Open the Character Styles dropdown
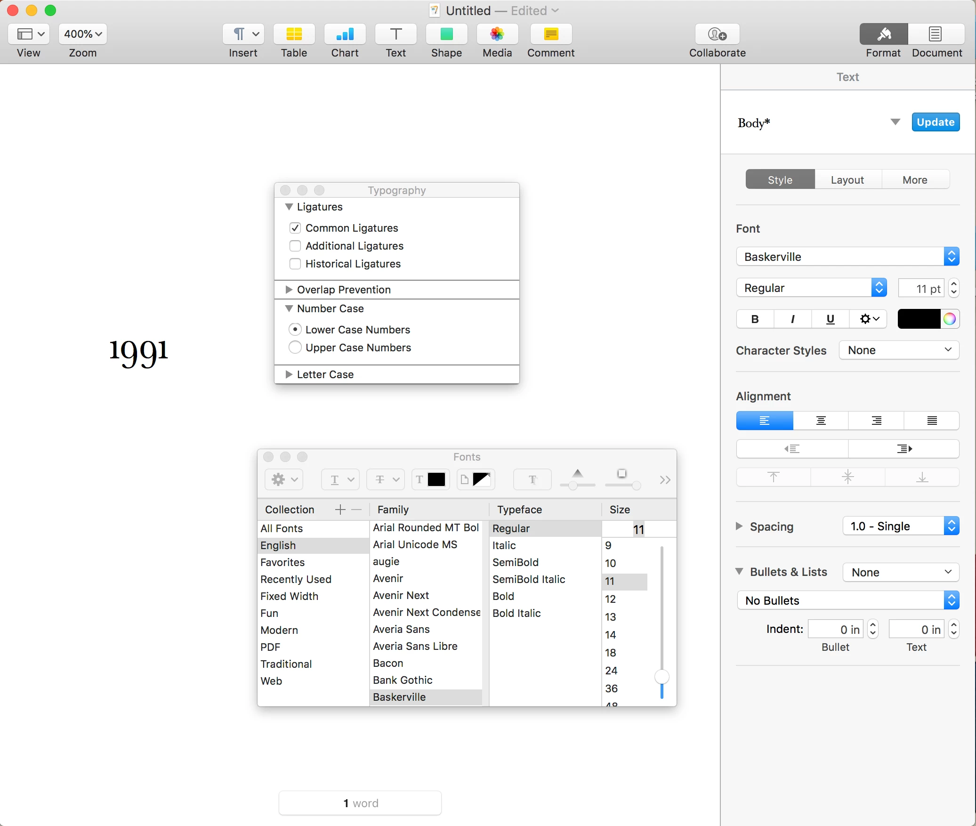 click(x=899, y=350)
